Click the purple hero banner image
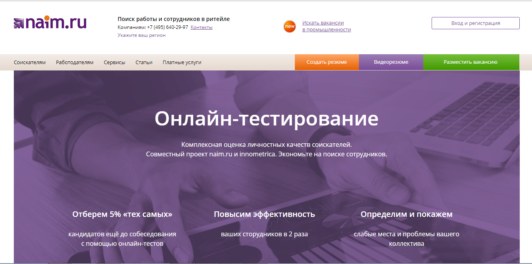The height and width of the screenshot is (264, 532). point(266,178)
